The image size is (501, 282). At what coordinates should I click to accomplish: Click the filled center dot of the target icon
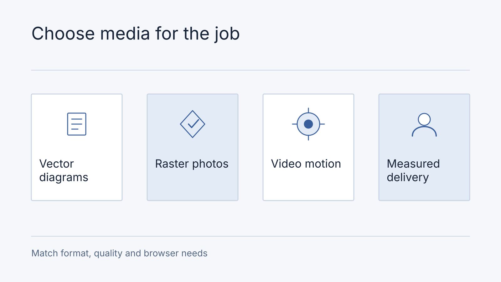[308, 124]
